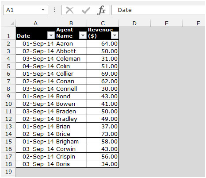Image resolution: width=206 pixels, height=178 pixels.
Task: Select row 10 header
Action: [8, 104]
